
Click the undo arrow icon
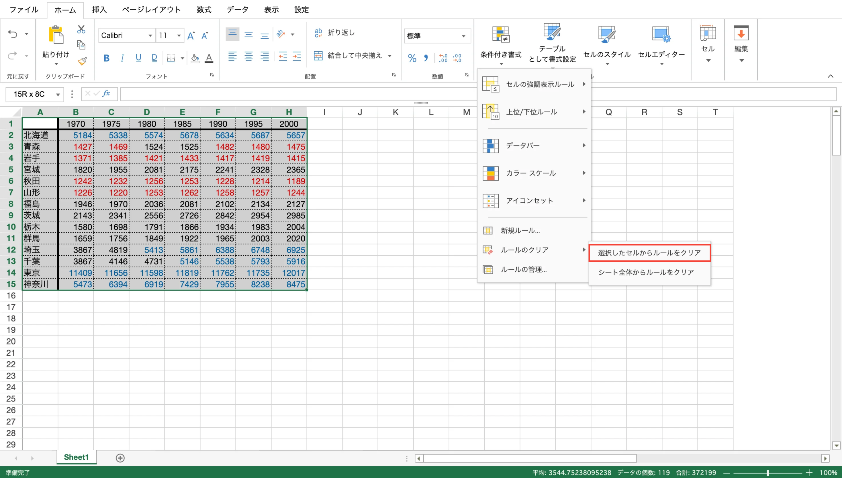pos(13,34)
